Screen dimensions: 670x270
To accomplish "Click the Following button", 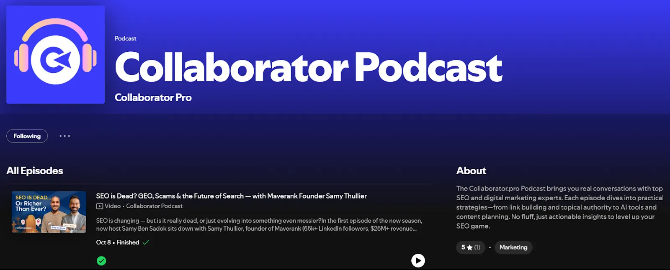I will coord(27,136).
